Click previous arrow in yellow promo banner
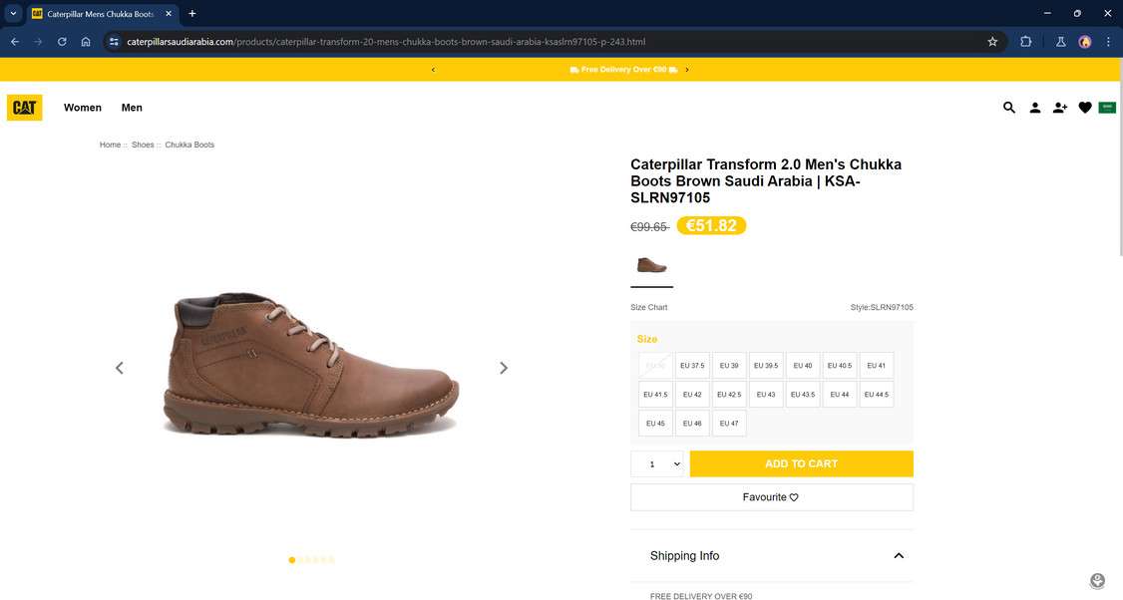1123x600 pixels. point(433,70)
